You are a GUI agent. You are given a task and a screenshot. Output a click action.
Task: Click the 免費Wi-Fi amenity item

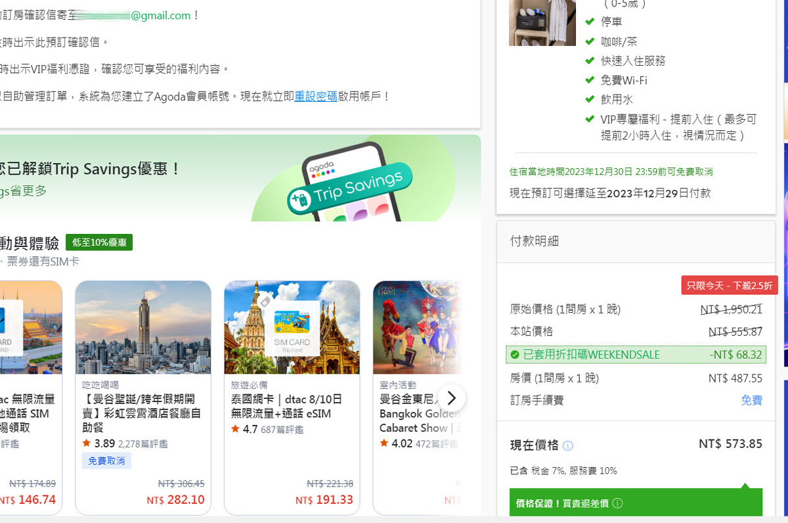(624, 80)
